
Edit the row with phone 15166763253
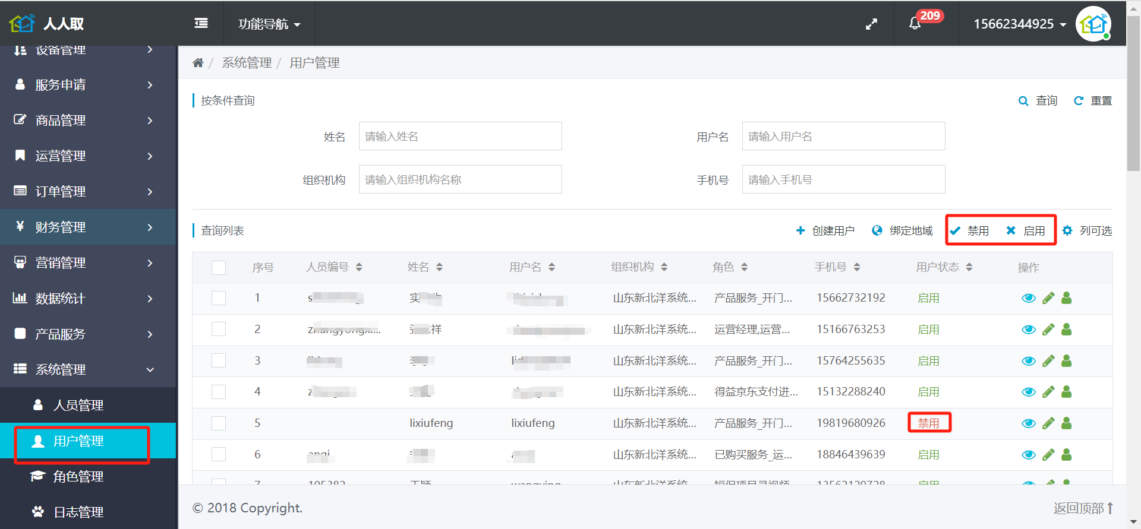pos(1048,330)
